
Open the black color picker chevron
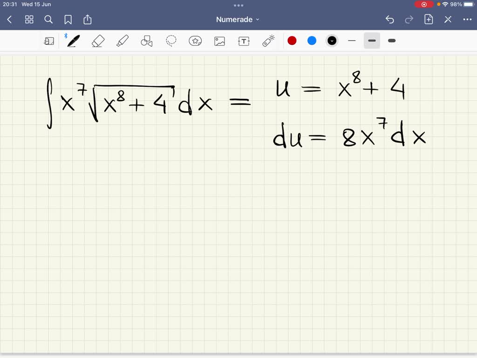click(x=332, y=41)
